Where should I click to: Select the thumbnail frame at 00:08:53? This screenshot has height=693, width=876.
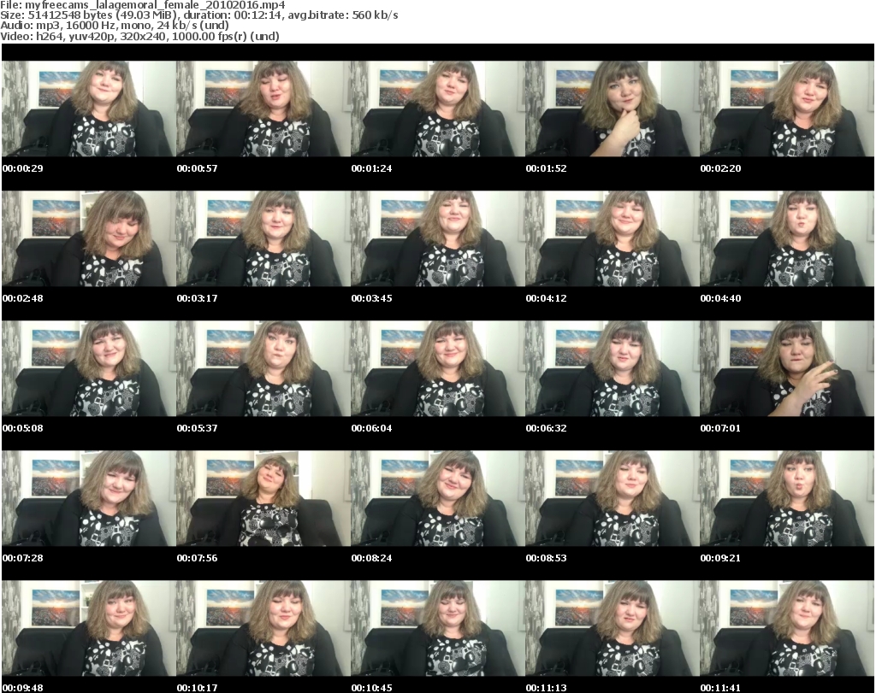click(x=612, y=499)
